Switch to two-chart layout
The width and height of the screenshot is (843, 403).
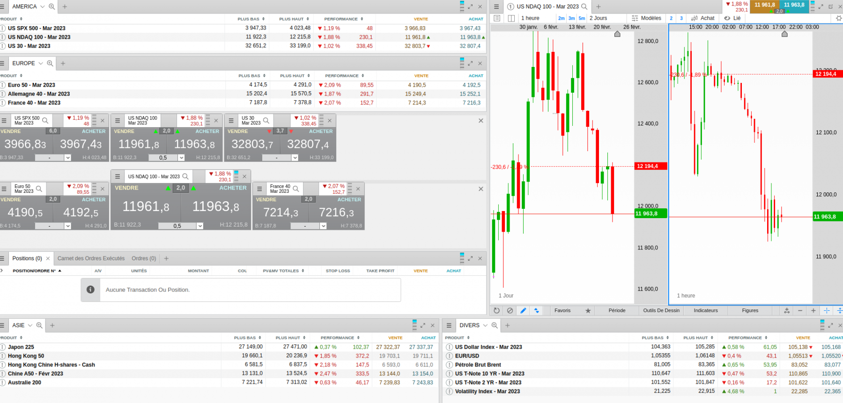click(671, 18)
